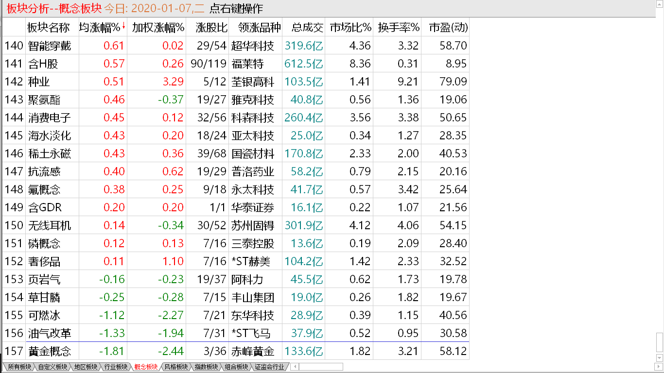
Task: Open the 行业板块 tab
Action: 116,367
